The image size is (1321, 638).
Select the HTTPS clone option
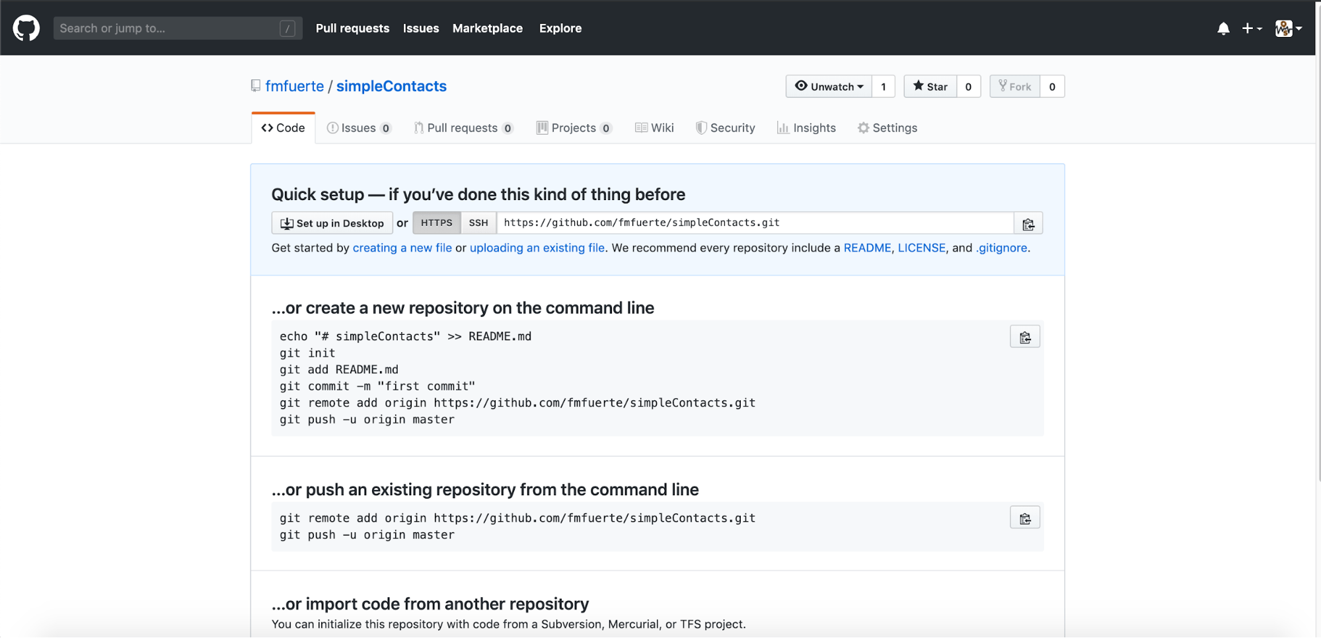(x=436, y=223)
